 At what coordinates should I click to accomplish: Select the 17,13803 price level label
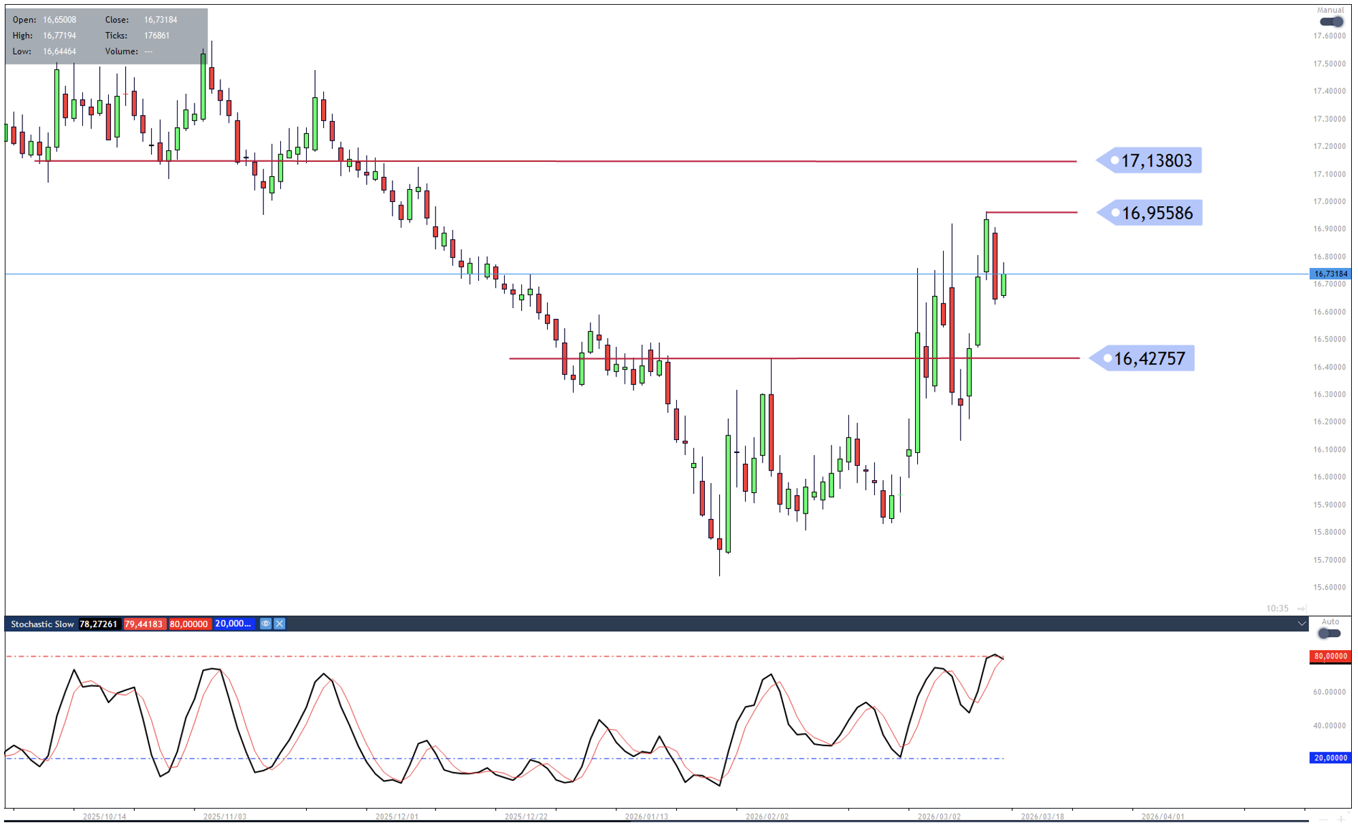(1155, 161)
